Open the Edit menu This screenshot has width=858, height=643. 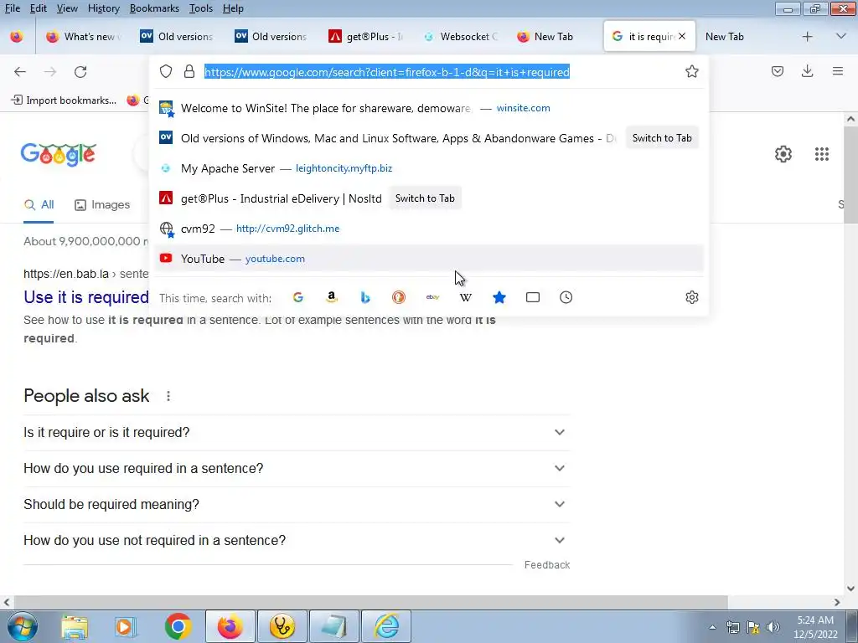(39, 8)
